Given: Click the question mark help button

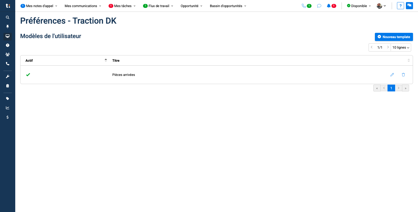Looking at the screenshot, I should (400, 6).
